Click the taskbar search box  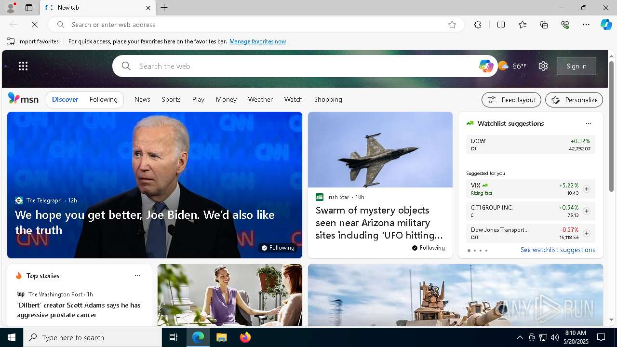pyautogui.click(x=93, y=337)
